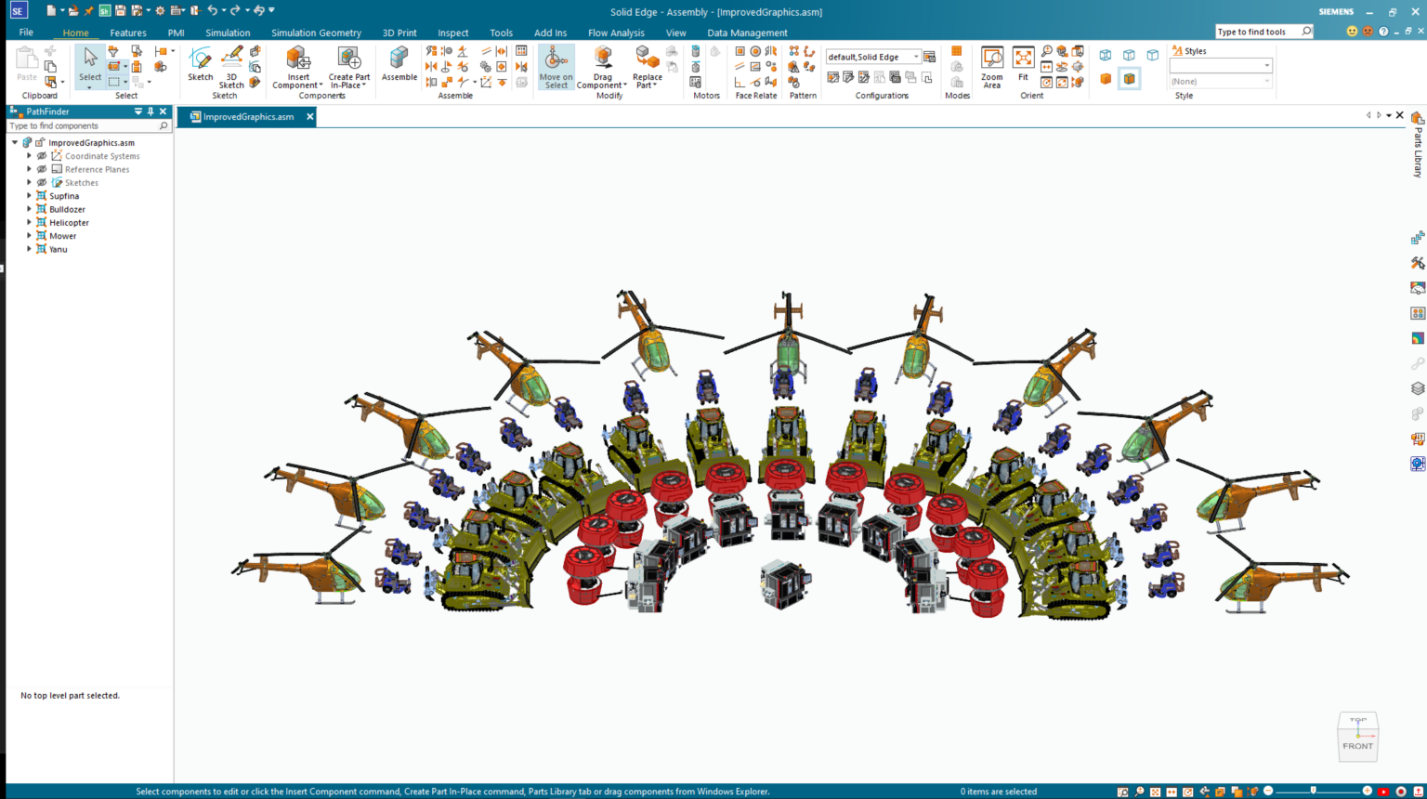The image size is (1427, 799).
Task: Click the Rotate icon in the status bar
Action: click(x=1187, y=791)
